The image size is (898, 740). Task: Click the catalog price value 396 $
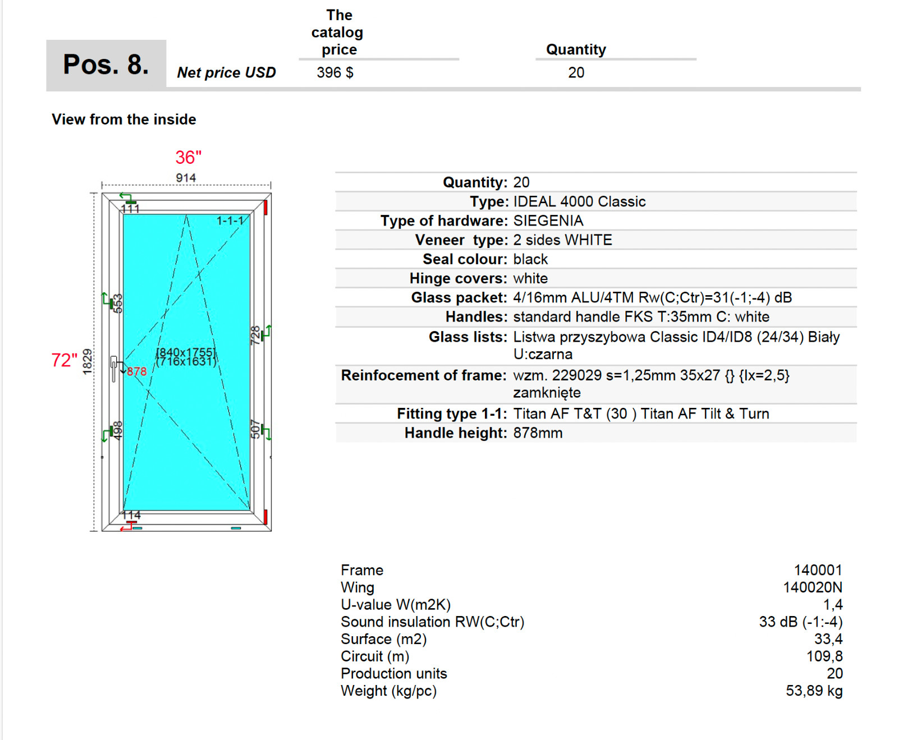tap(333, 72)
